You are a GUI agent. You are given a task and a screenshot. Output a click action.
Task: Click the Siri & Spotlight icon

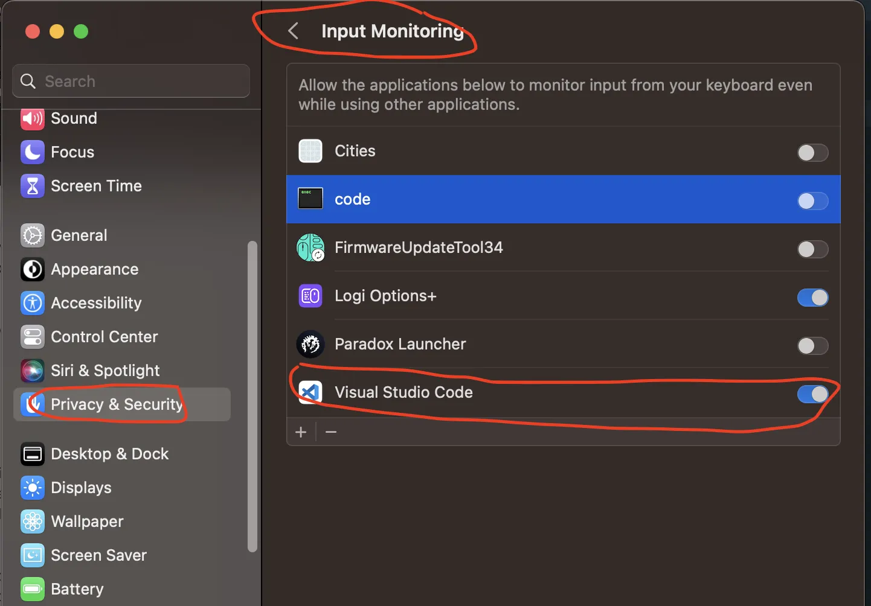pyautogui.click(x=33, y=371)
